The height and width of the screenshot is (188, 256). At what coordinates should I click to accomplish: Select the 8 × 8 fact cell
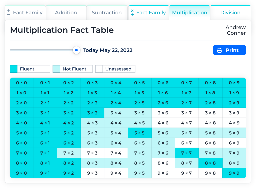pyautogui.click(x=210, y=163)
